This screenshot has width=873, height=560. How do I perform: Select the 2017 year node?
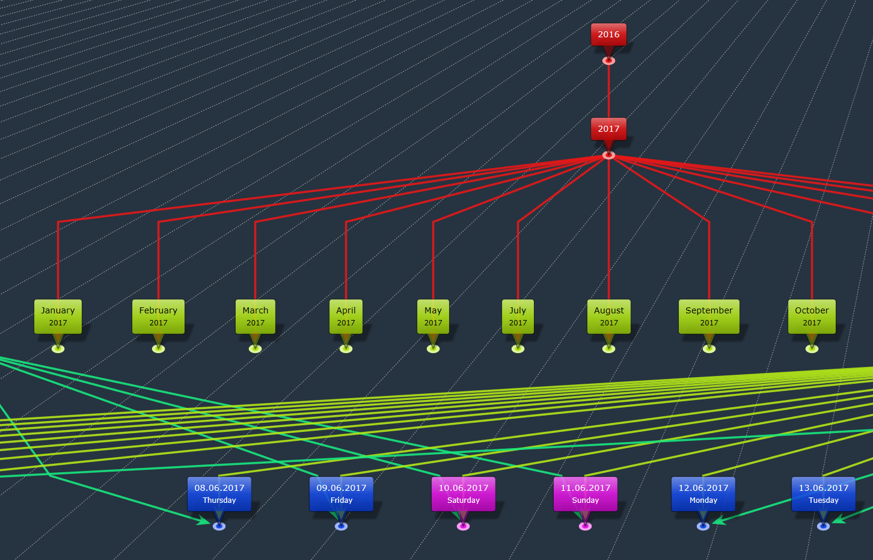[608, 129]
